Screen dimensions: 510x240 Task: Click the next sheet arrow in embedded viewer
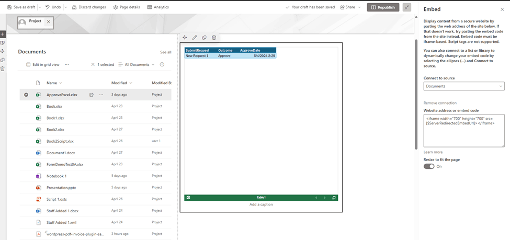click(x=324, y=198)
